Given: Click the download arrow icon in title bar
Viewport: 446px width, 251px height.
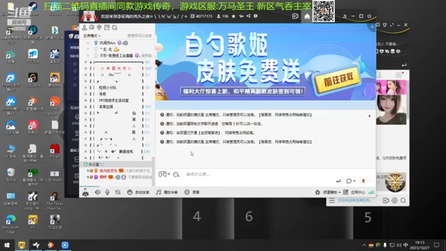Looking at the screenshot, I should click(345, 16).
